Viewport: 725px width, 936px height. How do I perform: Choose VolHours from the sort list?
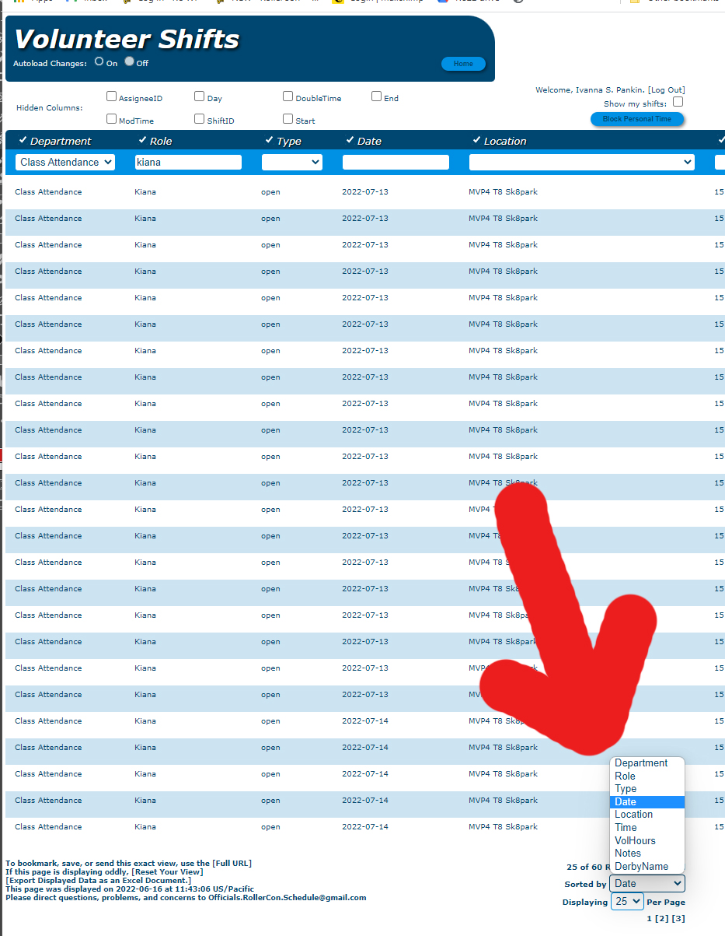(x=635, y=840)
